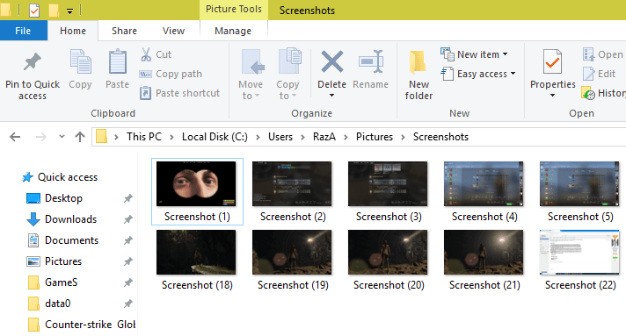Viewport: 626px width, 336px height.
Task: Click the Copy icon in Clipboard group
Action: (x=80, y=61)
